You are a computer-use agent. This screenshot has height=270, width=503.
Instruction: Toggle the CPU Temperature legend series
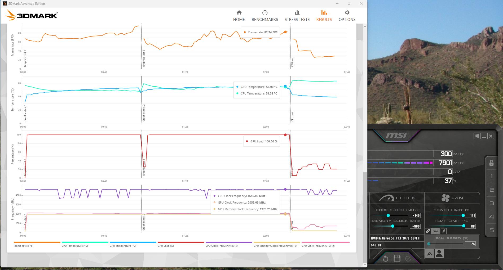(85, 244)
